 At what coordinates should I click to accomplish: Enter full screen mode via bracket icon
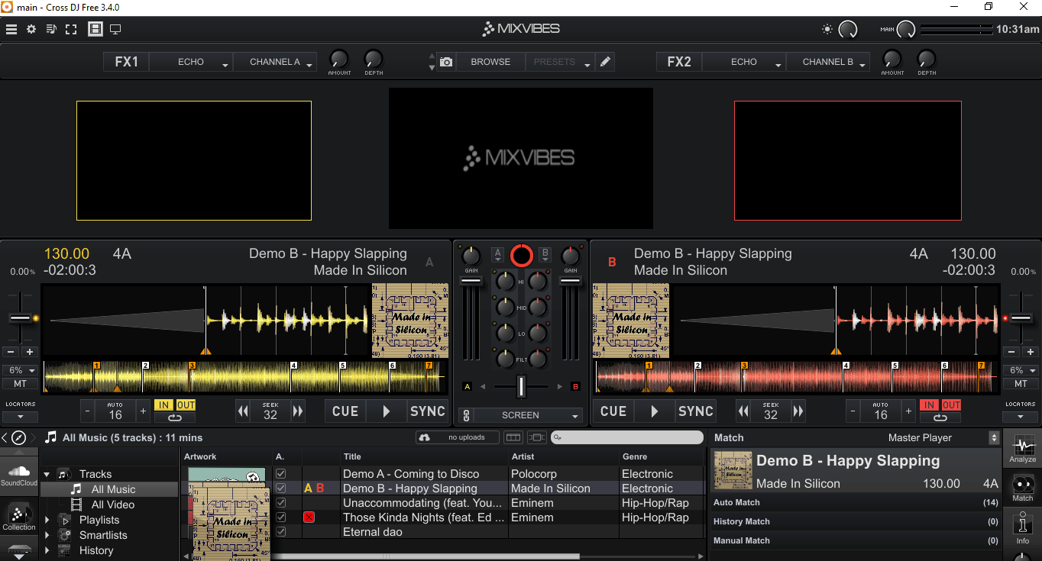pos(70,29)
